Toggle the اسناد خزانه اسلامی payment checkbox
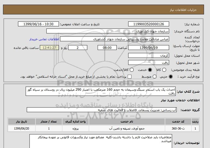Screen dimensions: 210x148 (x=130, y=77)
